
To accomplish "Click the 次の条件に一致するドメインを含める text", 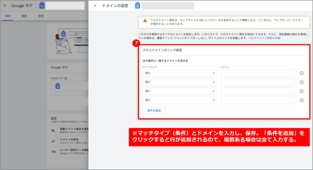I will [165, 61].
